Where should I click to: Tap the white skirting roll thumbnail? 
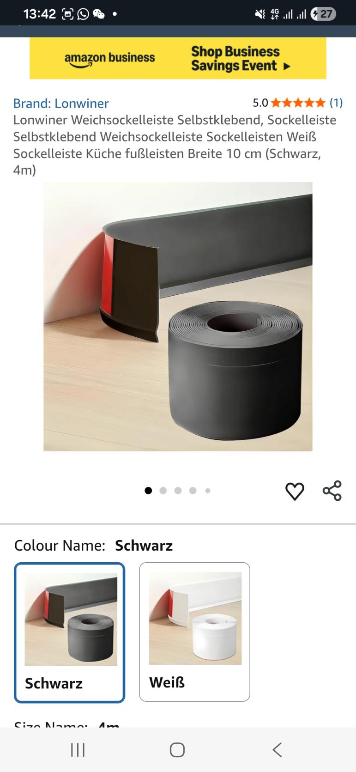[195, 619]
